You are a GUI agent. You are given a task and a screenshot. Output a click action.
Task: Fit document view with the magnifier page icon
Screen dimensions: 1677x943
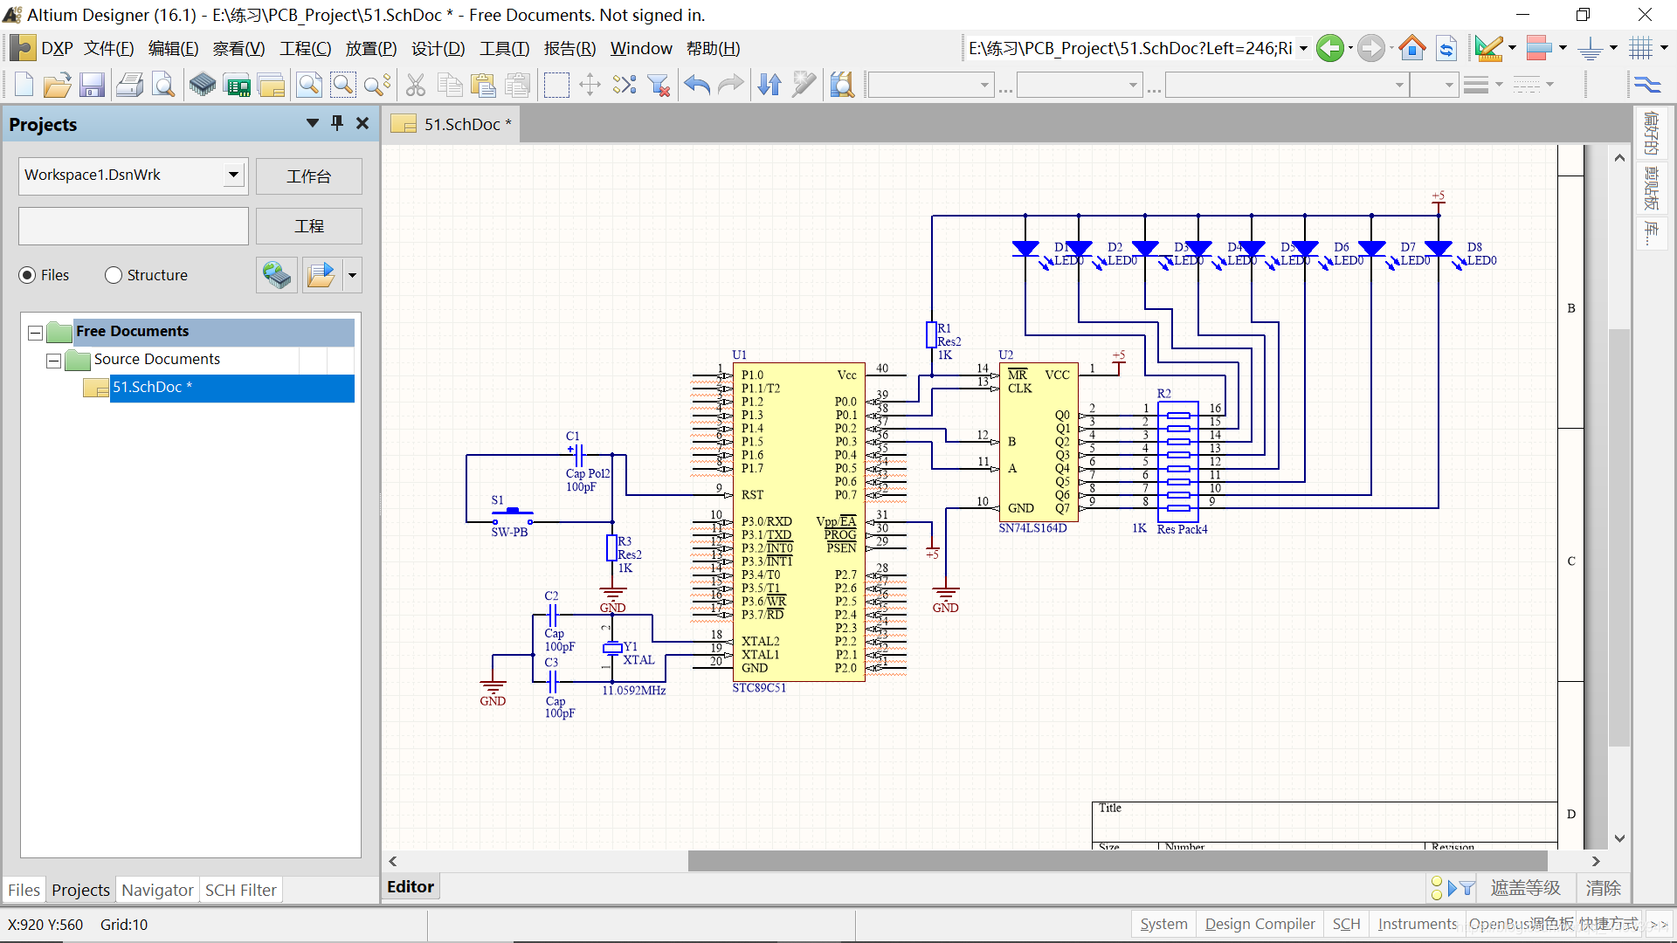pyautogui.click(x=309, y=85)
